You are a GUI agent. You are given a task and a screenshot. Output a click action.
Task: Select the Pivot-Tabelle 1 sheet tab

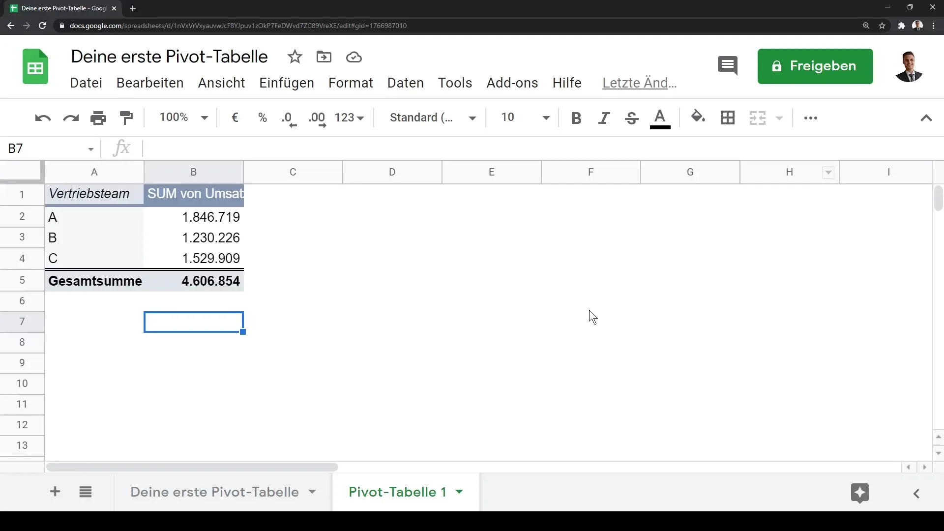click(x=397, y=492)
